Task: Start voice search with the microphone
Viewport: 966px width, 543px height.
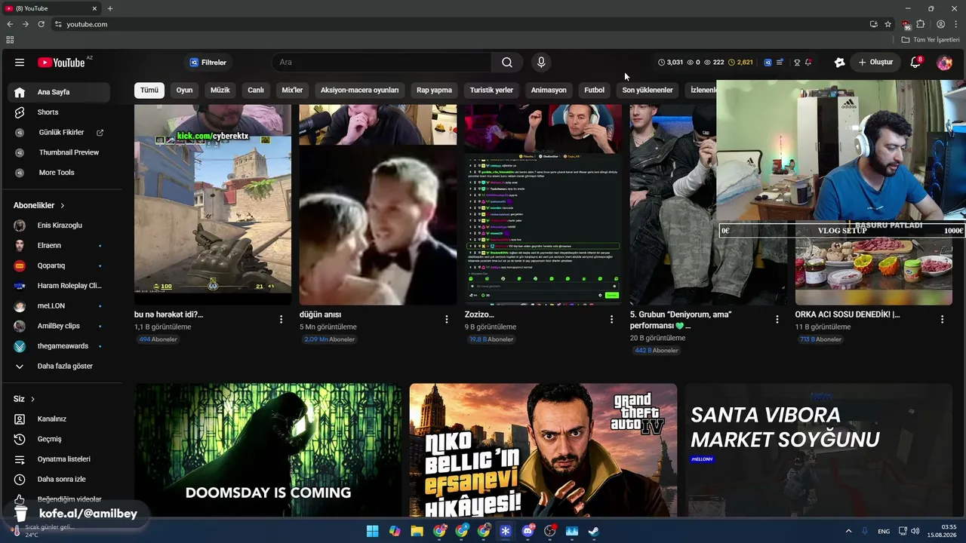Action: point(541,63)
